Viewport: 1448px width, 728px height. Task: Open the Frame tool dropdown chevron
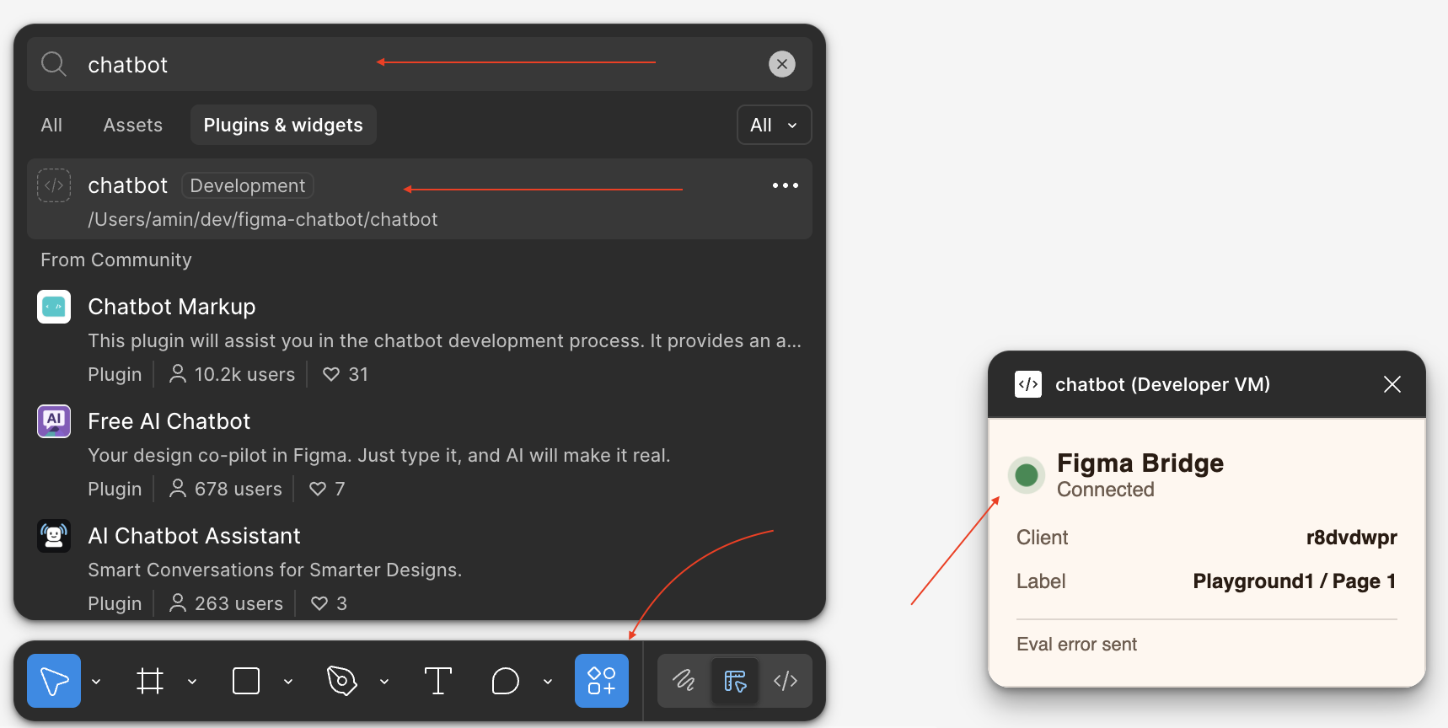tap(192, 682)
